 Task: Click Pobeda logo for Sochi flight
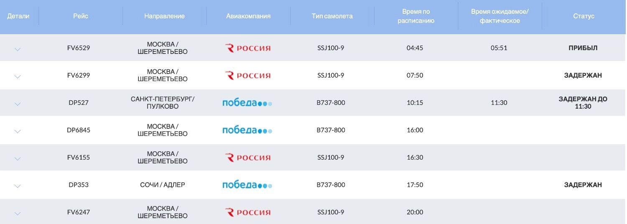(x=247, y=185)
